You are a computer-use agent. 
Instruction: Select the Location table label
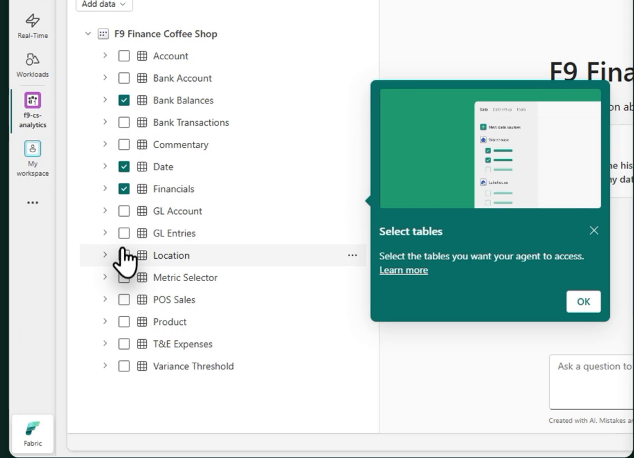click(172, 256)
